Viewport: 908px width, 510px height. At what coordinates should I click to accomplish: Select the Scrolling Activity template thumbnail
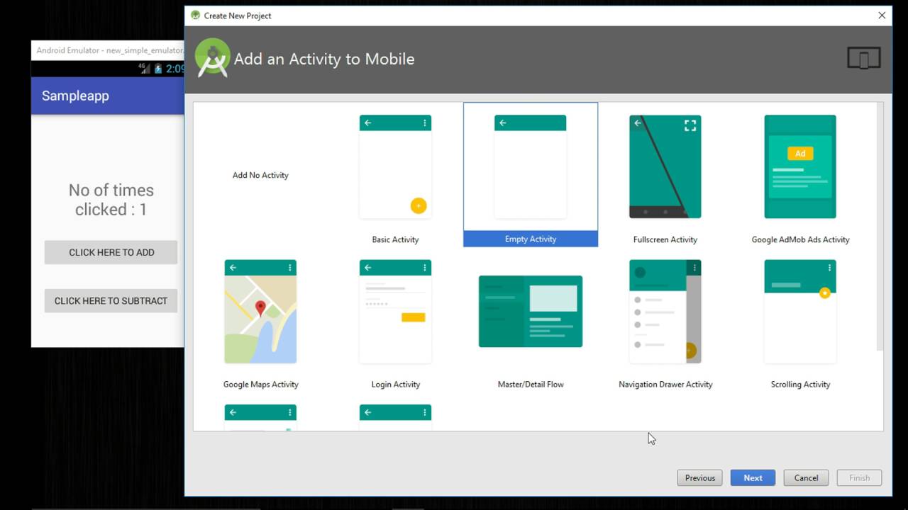click(800, 312)
